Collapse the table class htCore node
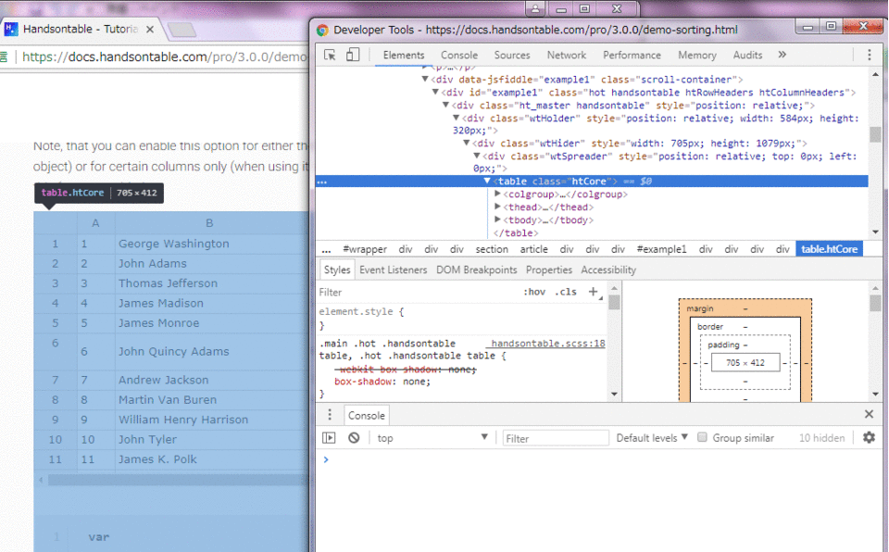This screenshot has height=552, width=889. tap(486, 181)
